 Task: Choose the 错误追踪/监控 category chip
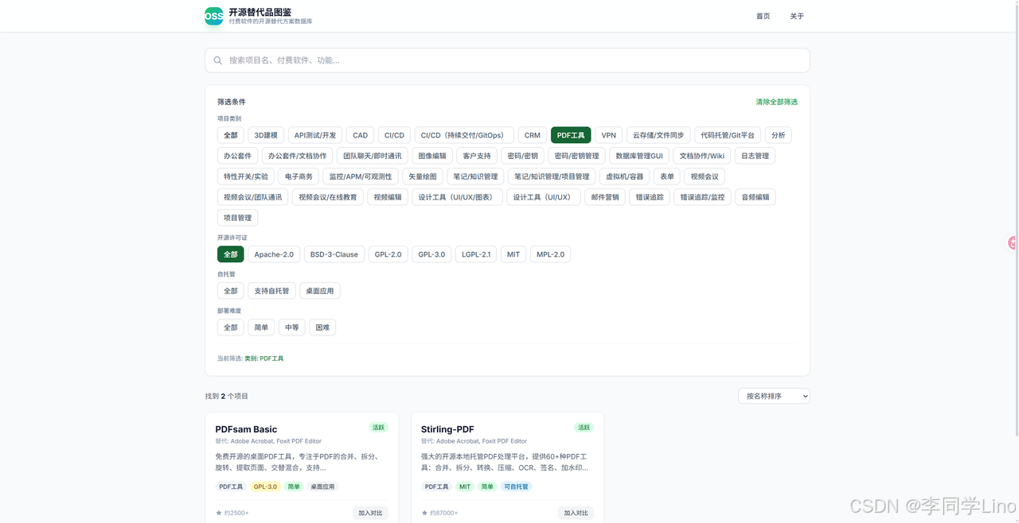click(x=702, y=197)
